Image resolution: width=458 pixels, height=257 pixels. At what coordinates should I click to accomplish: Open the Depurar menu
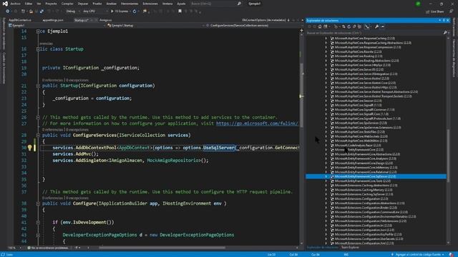83,4
